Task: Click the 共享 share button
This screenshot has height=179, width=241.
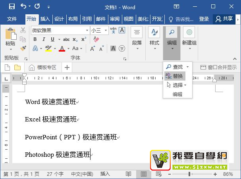Action: [224, 19]
